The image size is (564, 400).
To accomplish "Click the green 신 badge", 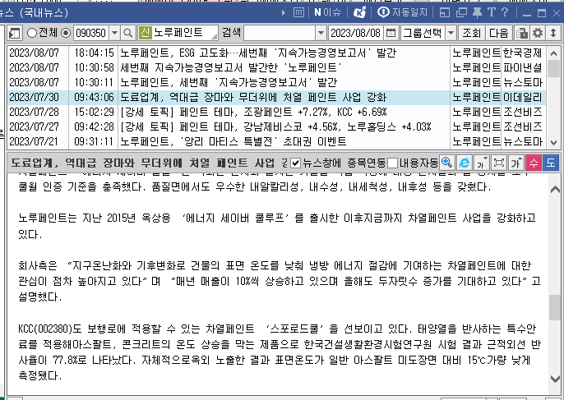I will tap(145, 33).
